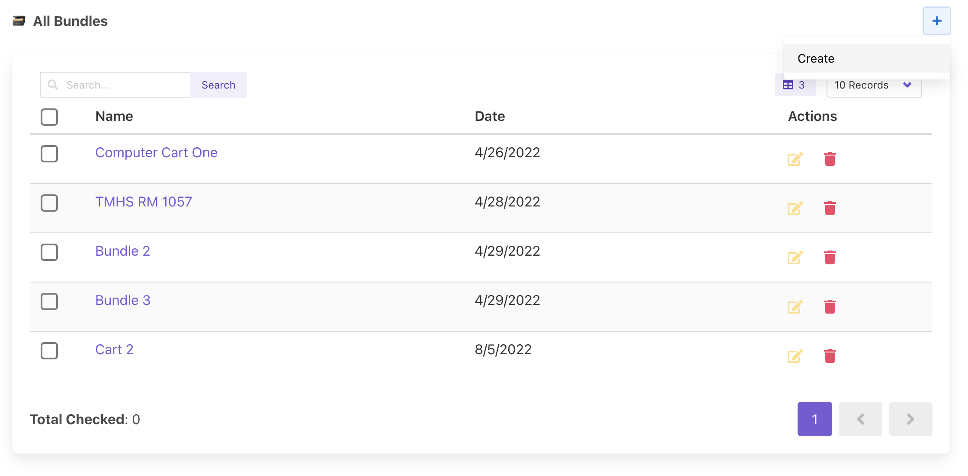The image size is (968, 476).
Task: Open the TMHS RM 1057 bundle link
Action: [x=144, y=202]
